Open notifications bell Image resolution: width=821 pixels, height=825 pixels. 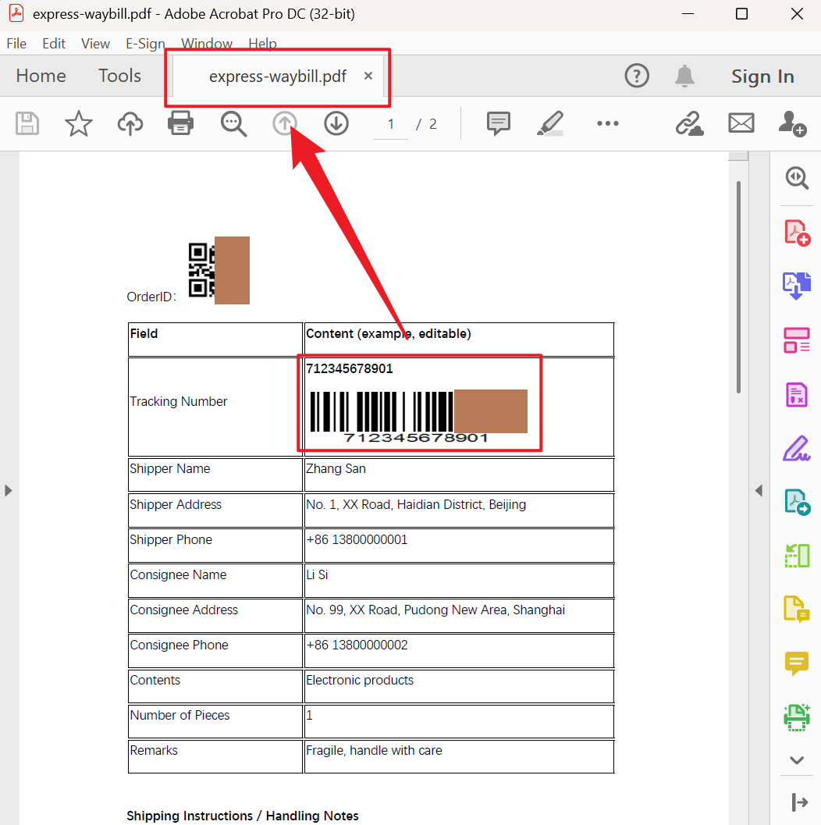pyautogui.click(x=684, y=76)
